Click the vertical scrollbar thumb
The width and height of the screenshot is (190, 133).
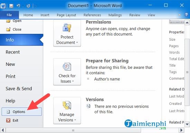(x=187, y=72)
